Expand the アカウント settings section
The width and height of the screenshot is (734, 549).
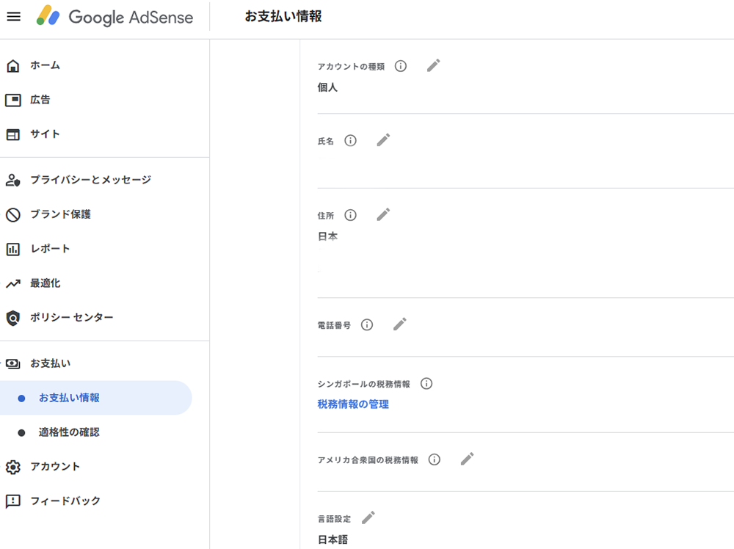(x=54, y=467)
